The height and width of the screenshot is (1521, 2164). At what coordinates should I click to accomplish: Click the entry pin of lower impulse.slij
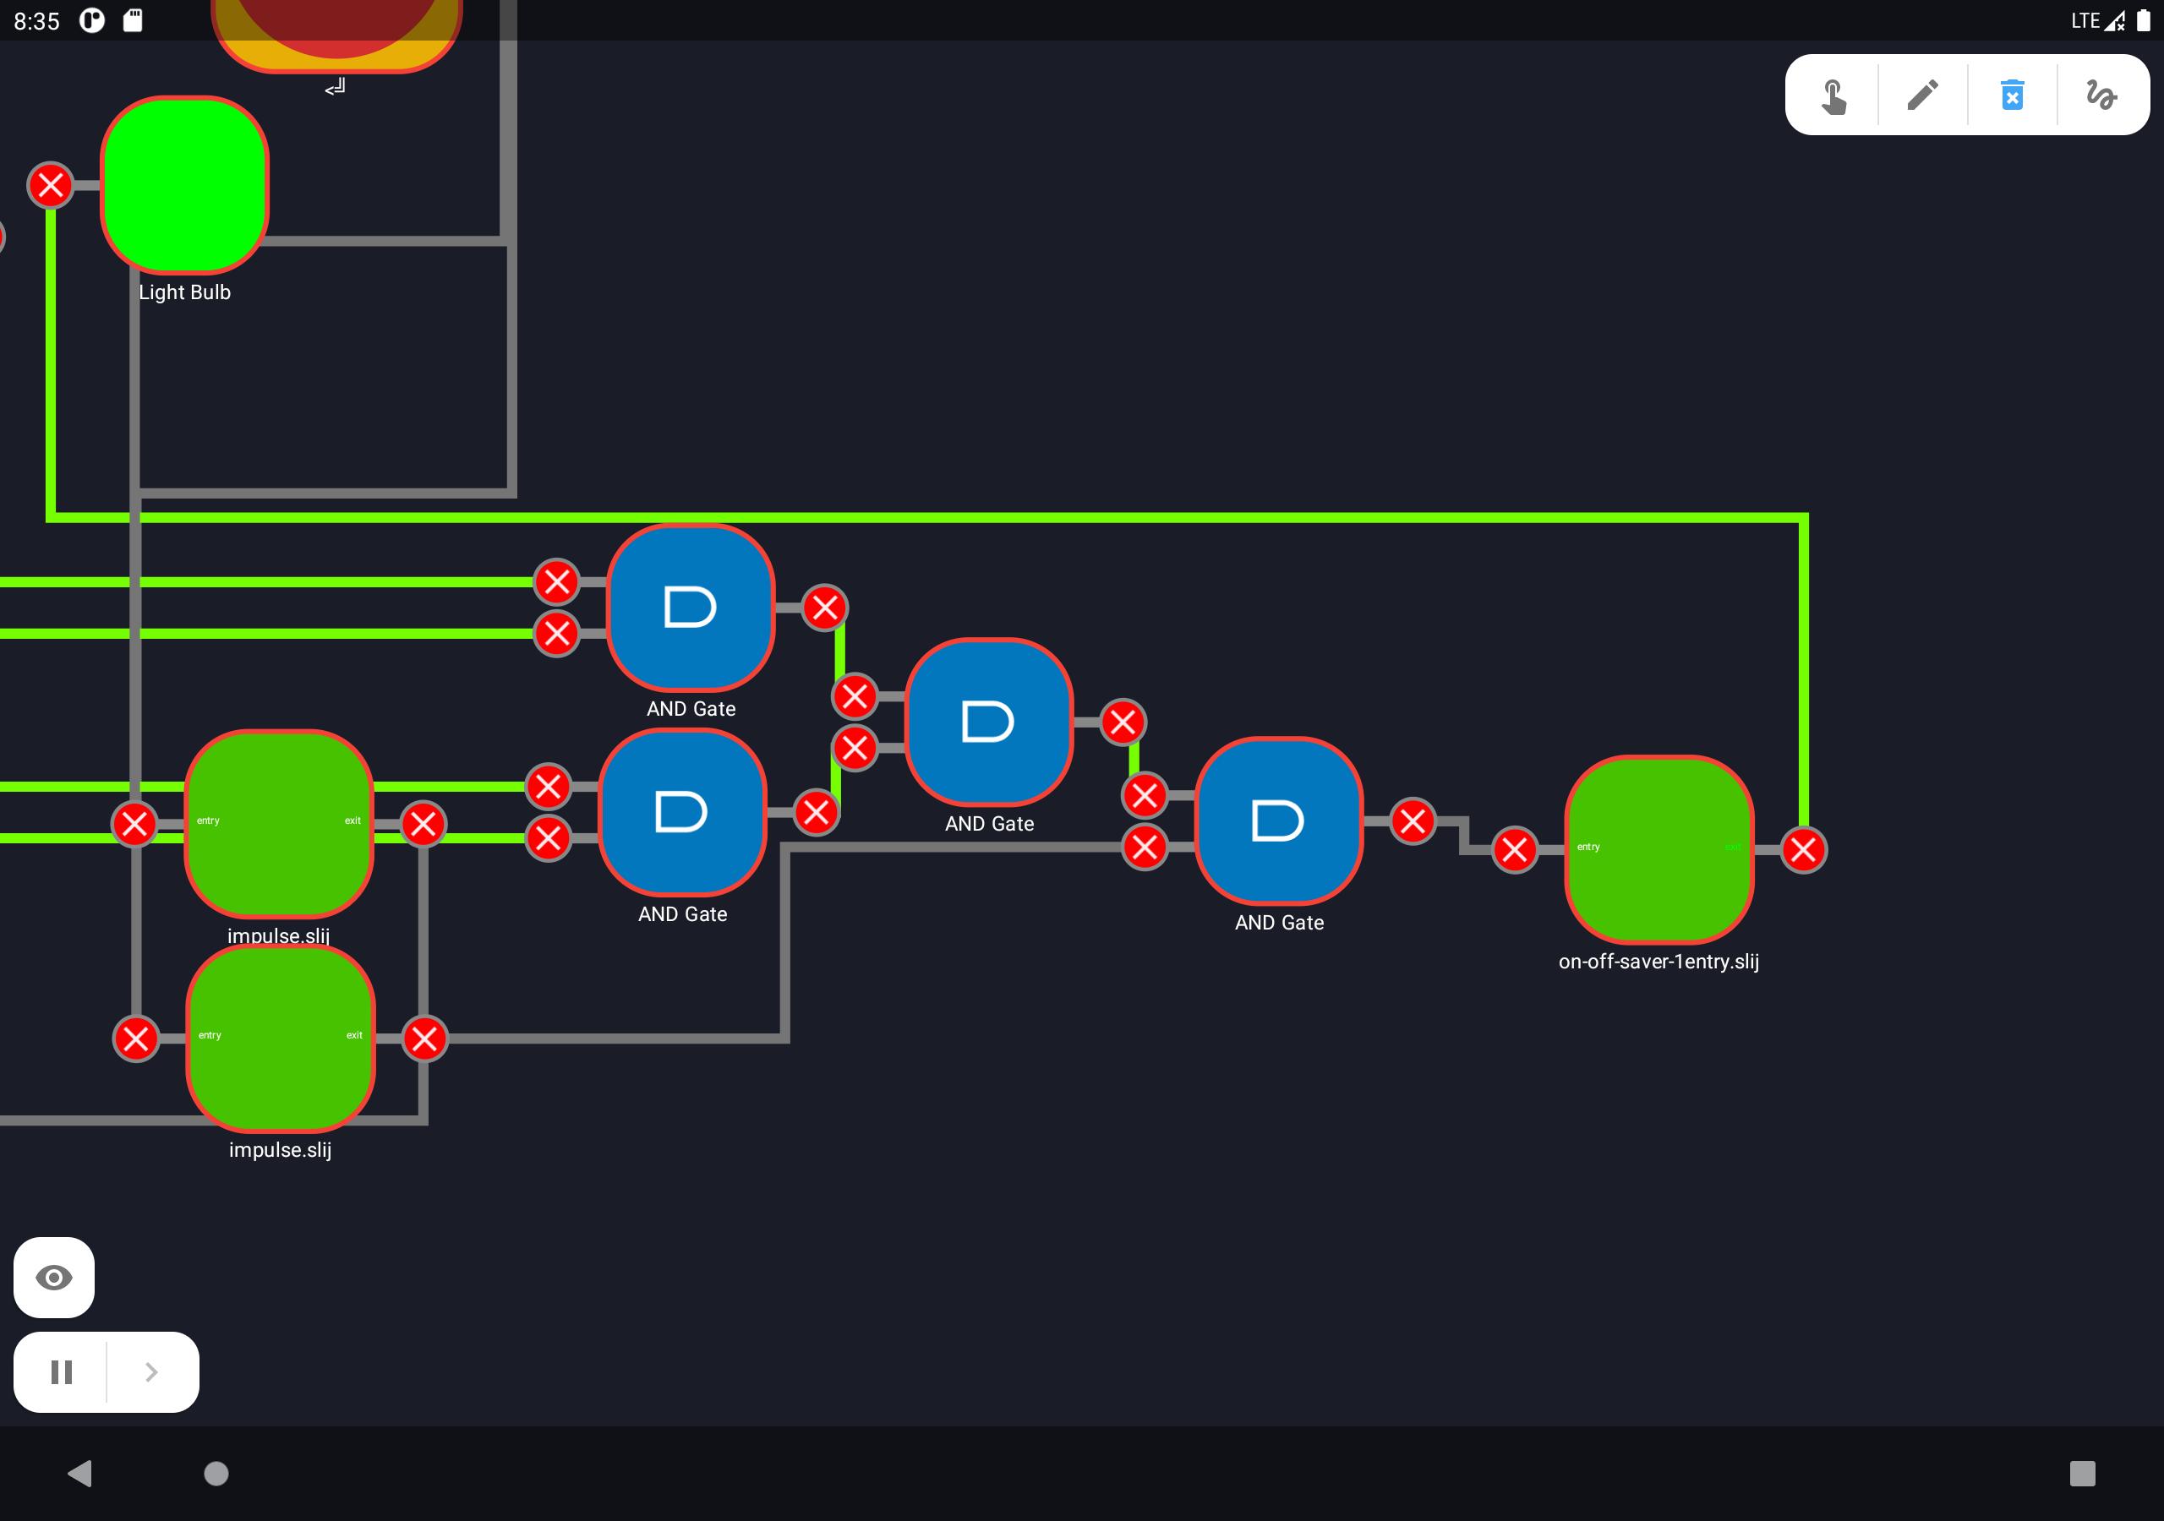click(136, 1039)
